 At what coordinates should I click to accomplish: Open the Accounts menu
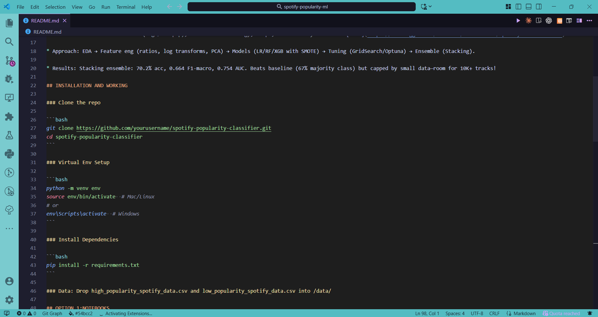9,281
